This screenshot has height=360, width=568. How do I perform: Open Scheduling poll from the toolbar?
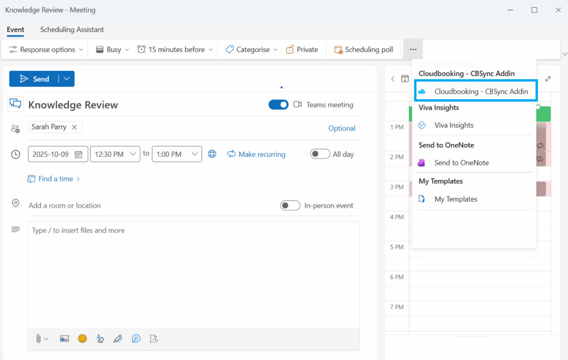tap(363, 49)
